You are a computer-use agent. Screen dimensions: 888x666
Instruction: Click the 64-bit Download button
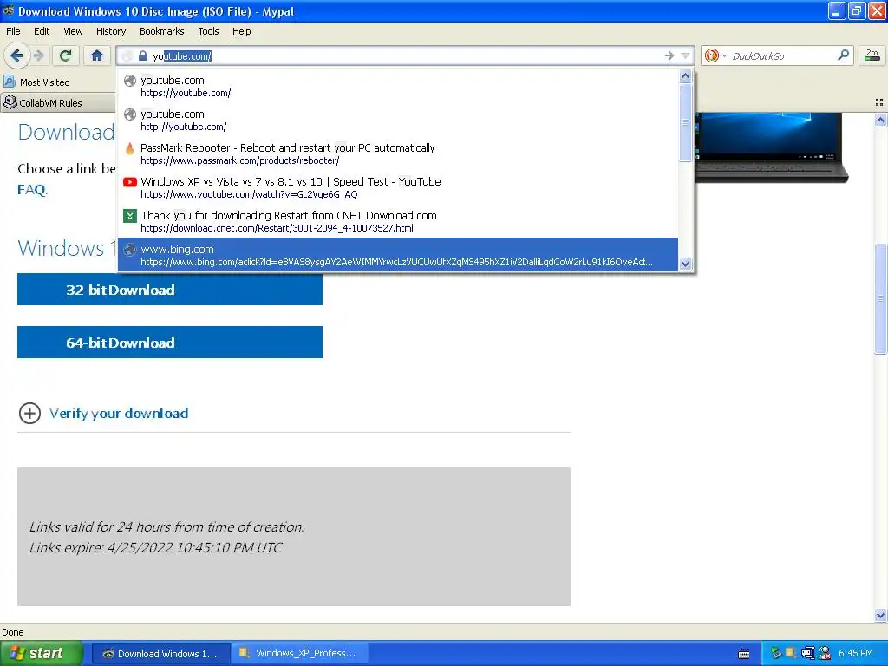click(x=170, y=342)
